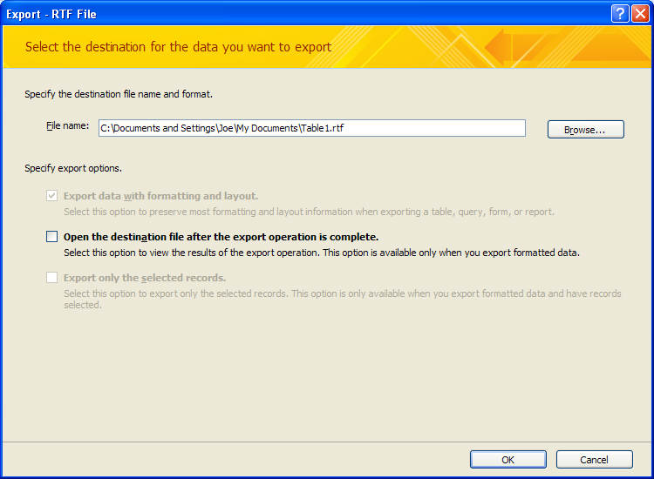
Task: Click the File name: label
Action: pos(67,125)
